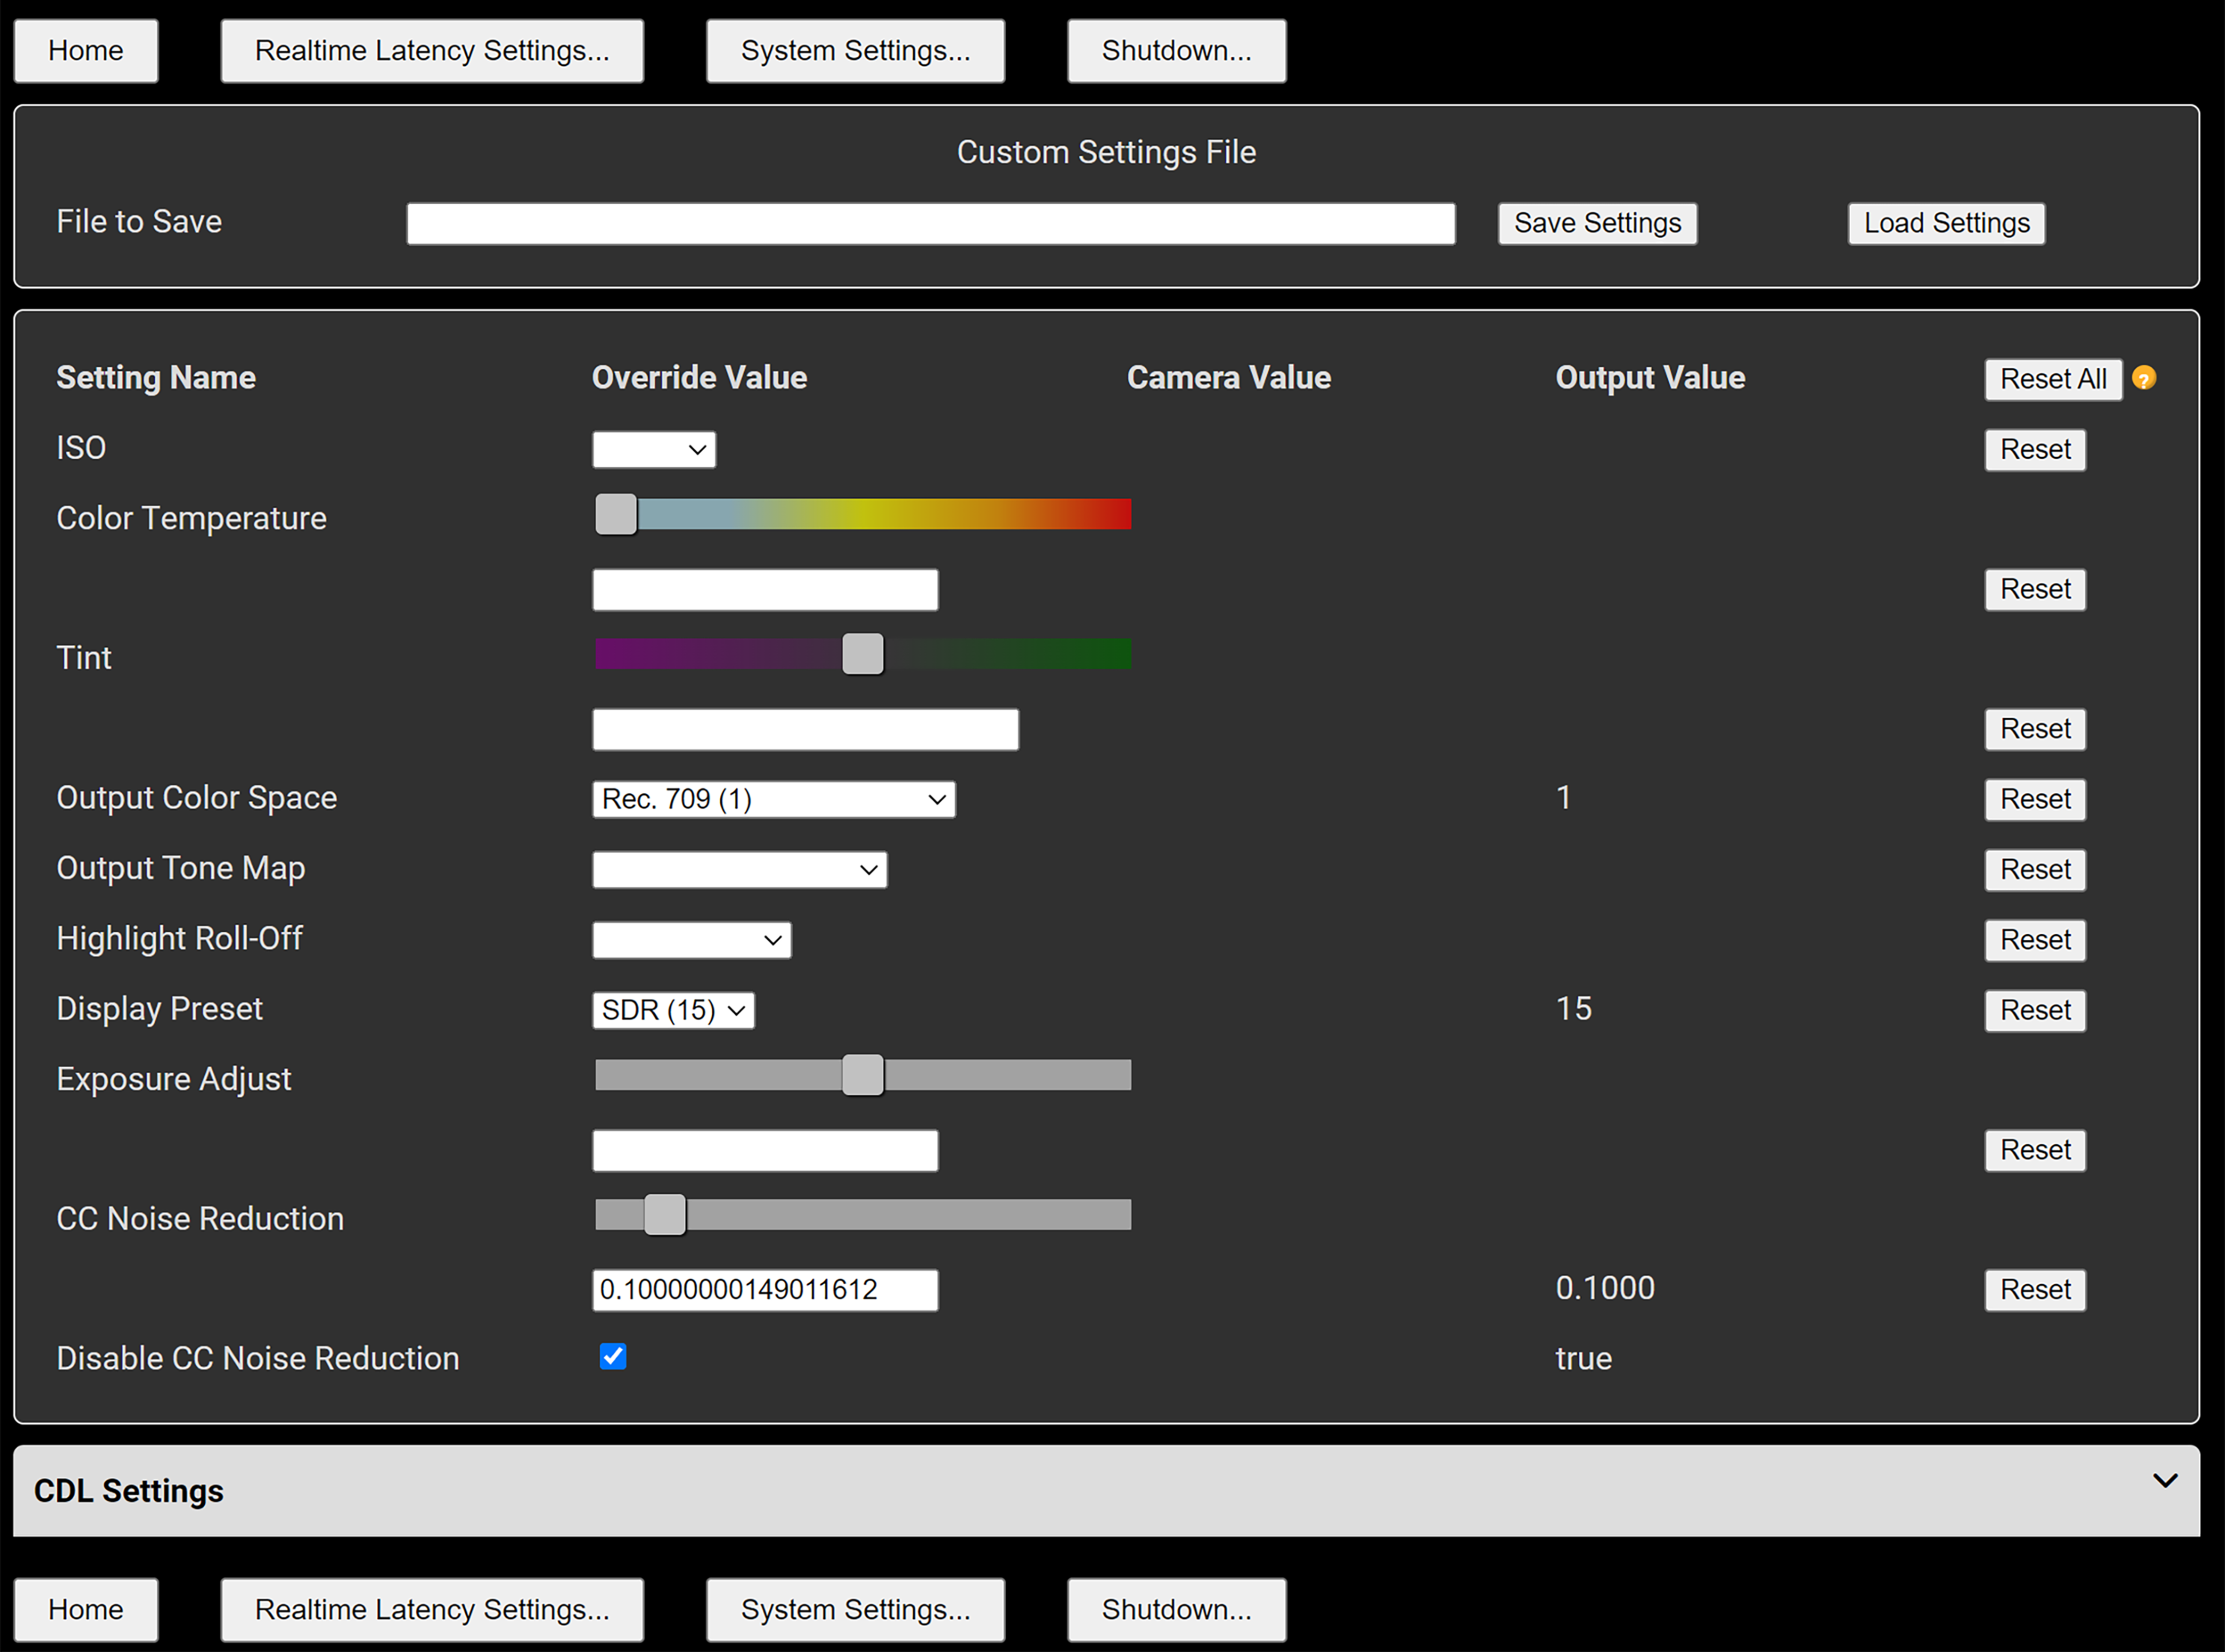Click the bottom Shutdown button
Screen dimensions: 2225x1652
pos(1176,1609)
